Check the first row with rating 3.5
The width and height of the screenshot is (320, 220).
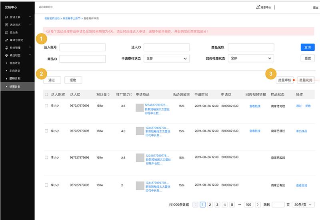pos(46,106)
